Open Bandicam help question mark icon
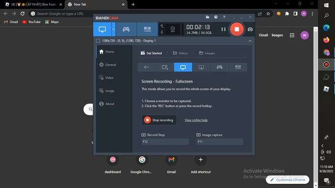 pyautogui.click(x=224, y=17)
